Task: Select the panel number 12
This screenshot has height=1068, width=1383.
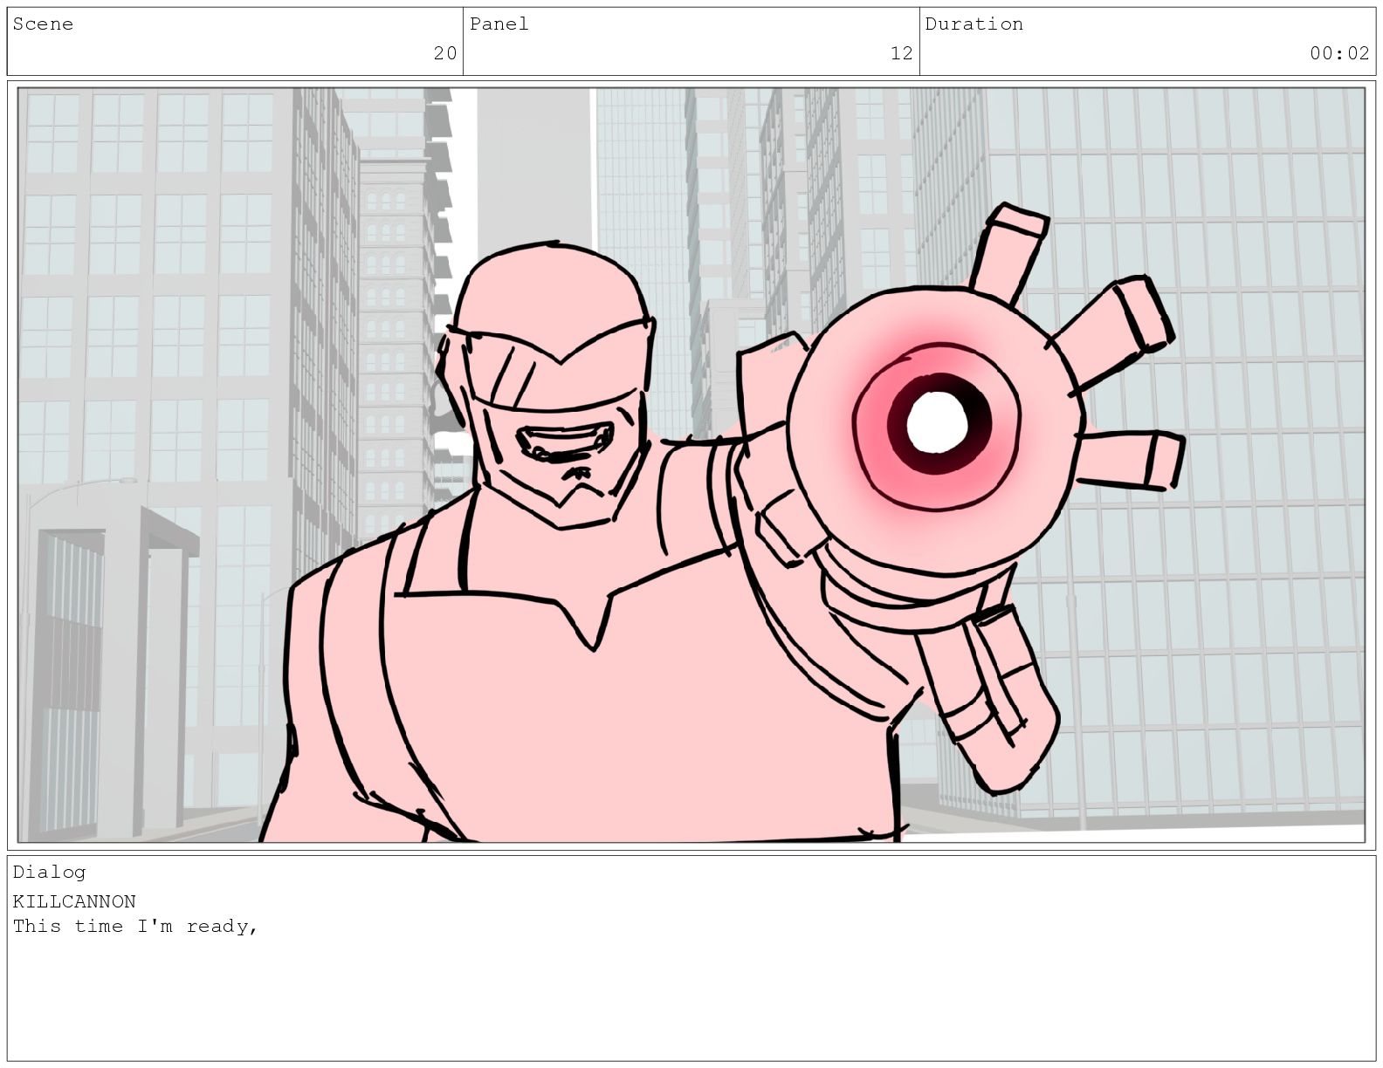Action: coord(902,53)
